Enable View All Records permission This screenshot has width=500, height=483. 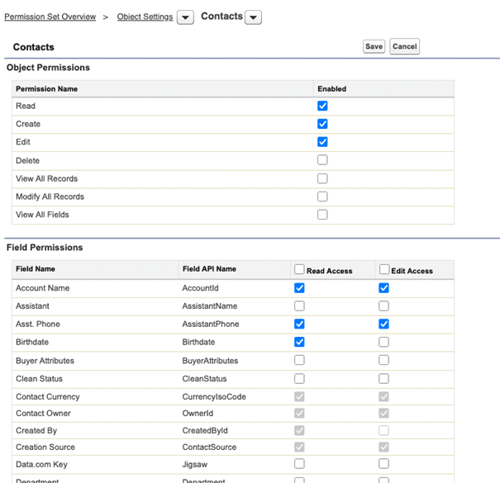pos(322,178)
